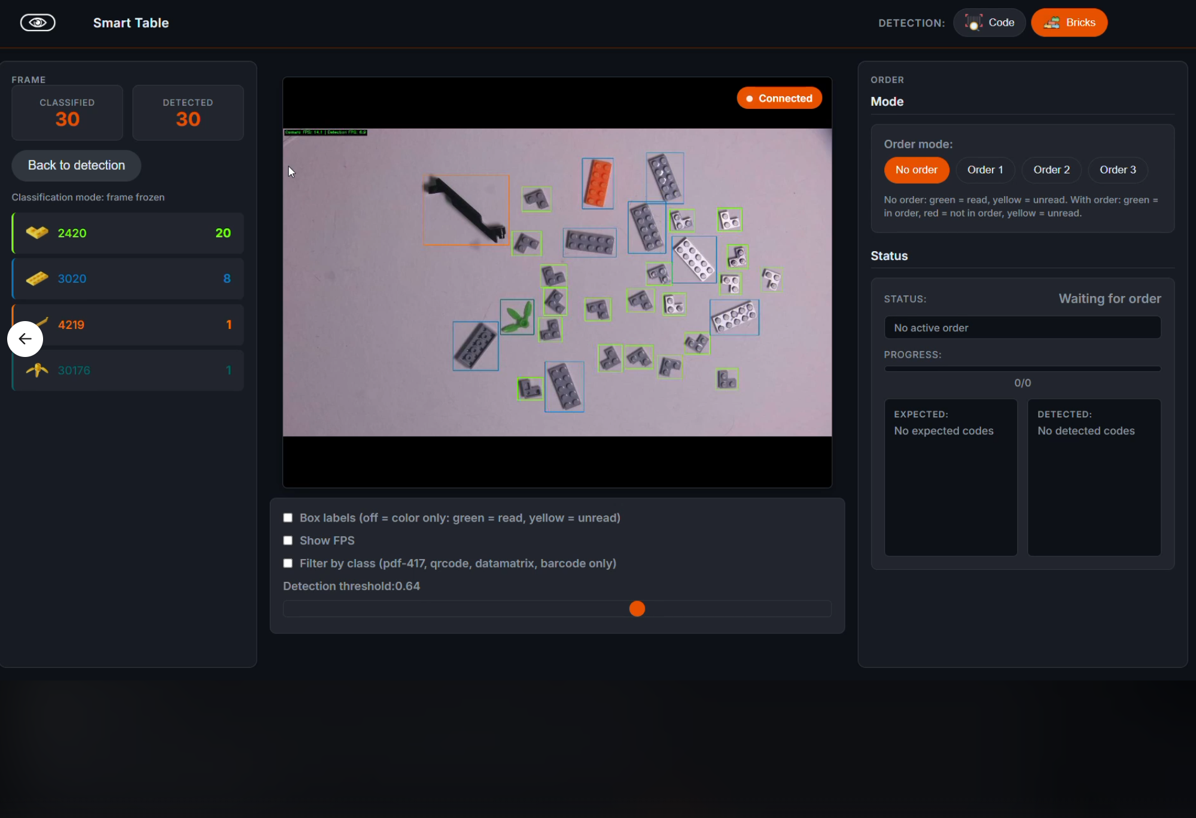
Task: Click the Code detection icon
Action: pyautogui.click(x=973, y=23)
